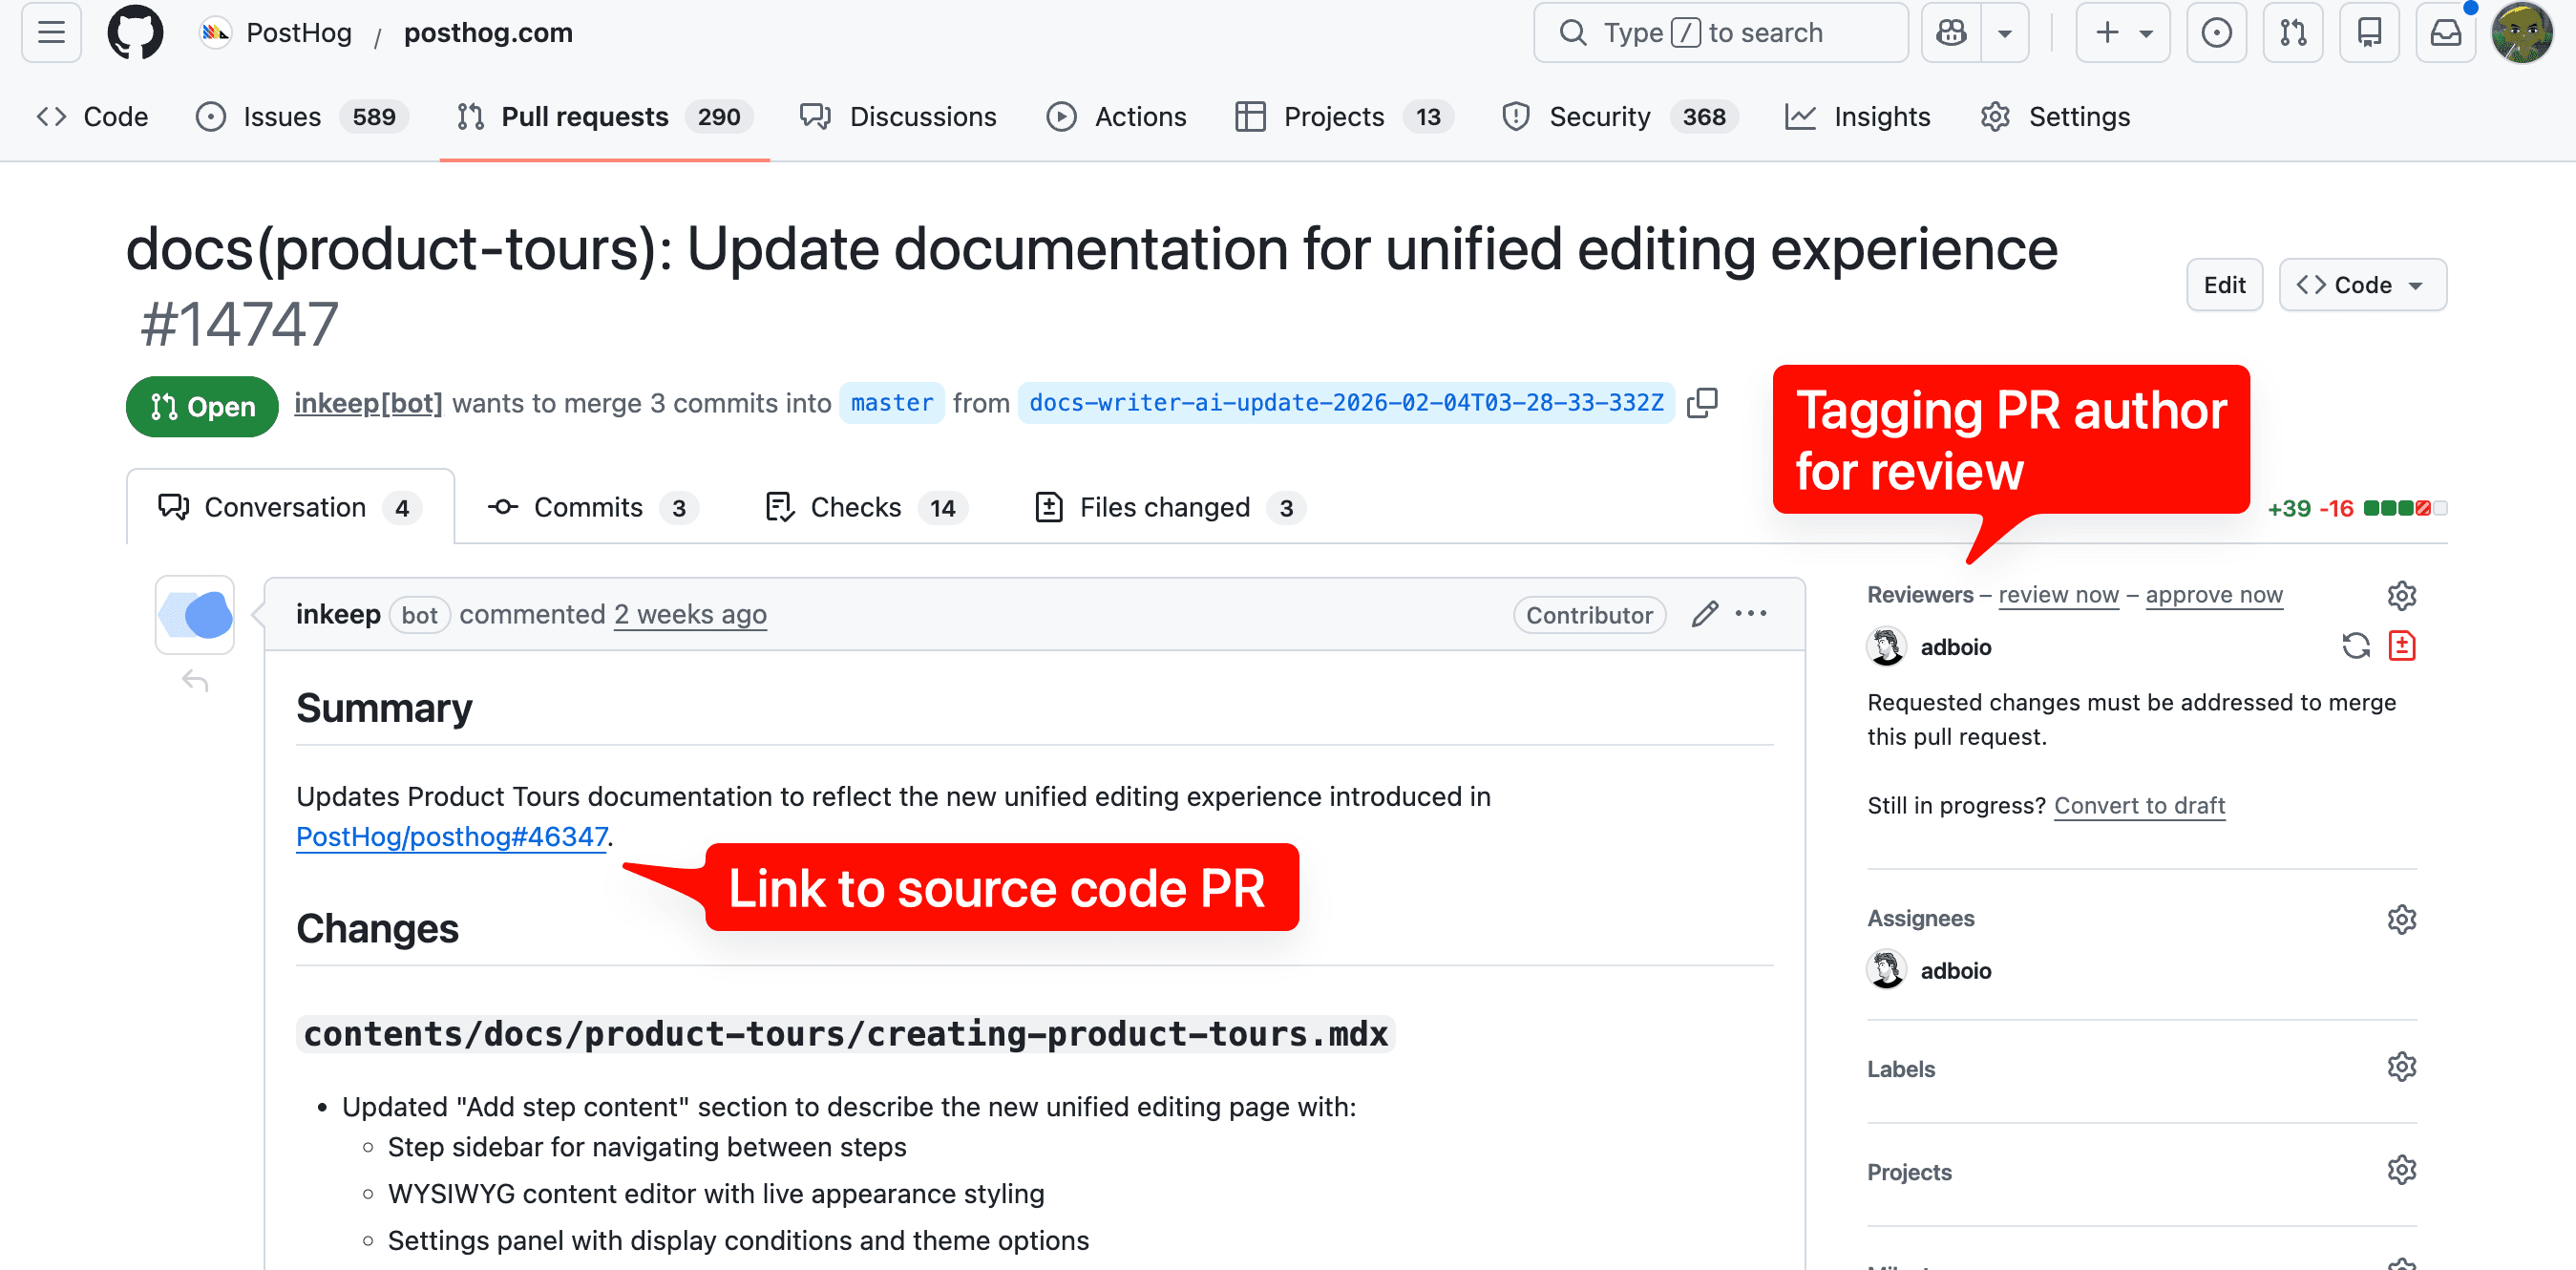The width and height of the screenshot is (2576, 1270).
Task: Open the Reviewers settings gear
Action: tap(2403, 594)
